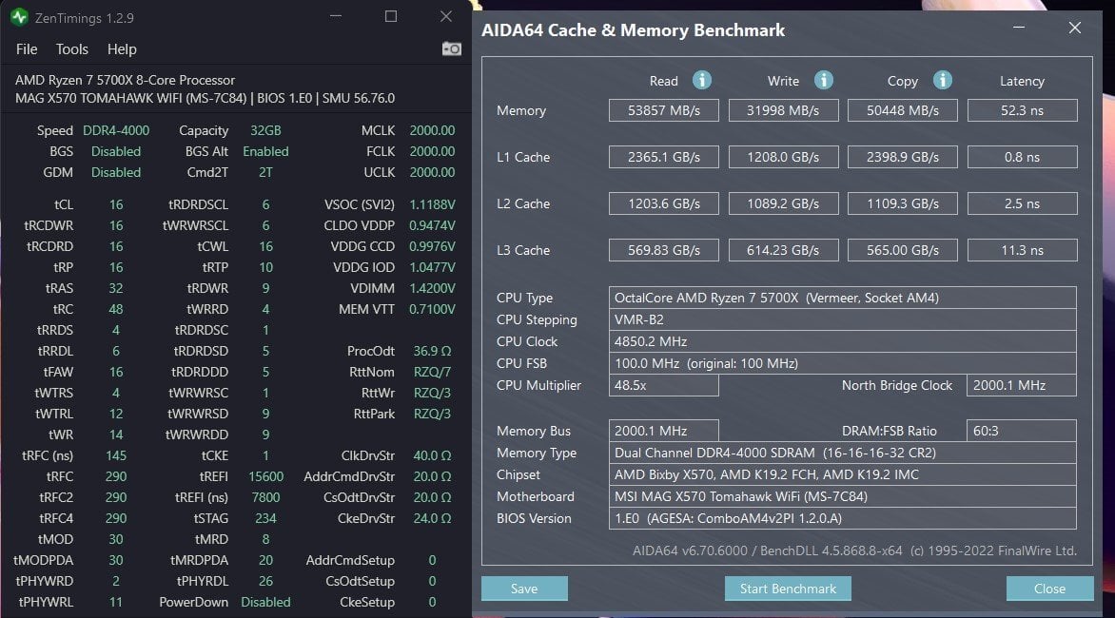Click L1 Cache Copy value 2398.9 GB/s

tap(903, 157)
